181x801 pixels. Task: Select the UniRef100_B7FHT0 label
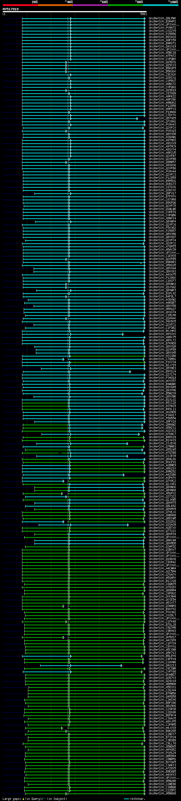[x=162, y=197]
